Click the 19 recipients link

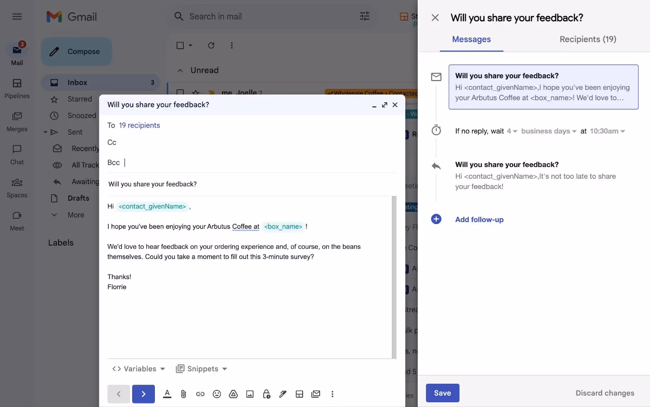click(x=139, y=126)
